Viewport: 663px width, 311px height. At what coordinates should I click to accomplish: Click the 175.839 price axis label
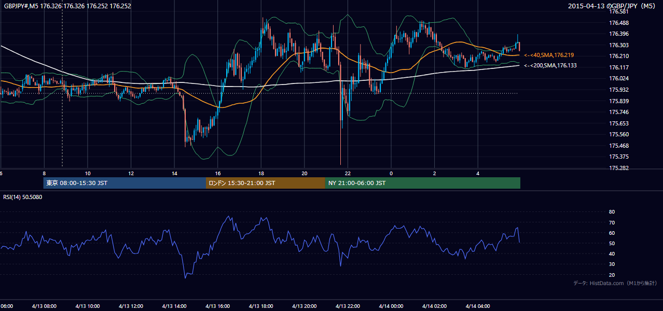tap(619, 101)
